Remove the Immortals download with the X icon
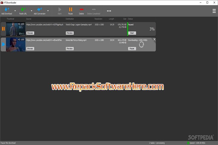The image size is (218, 145). (x=154, y=39)
